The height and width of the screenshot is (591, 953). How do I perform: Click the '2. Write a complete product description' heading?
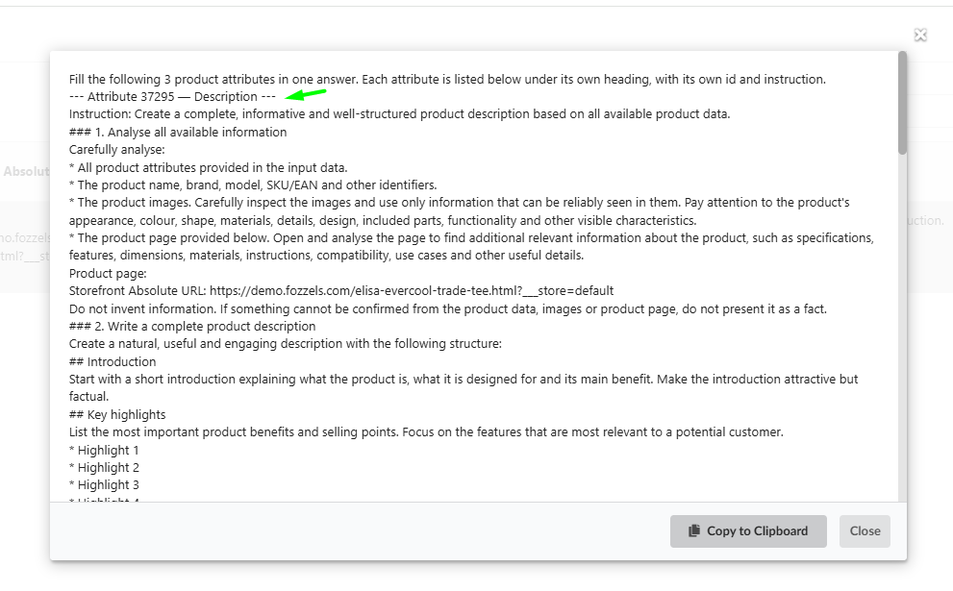point(192,326)
